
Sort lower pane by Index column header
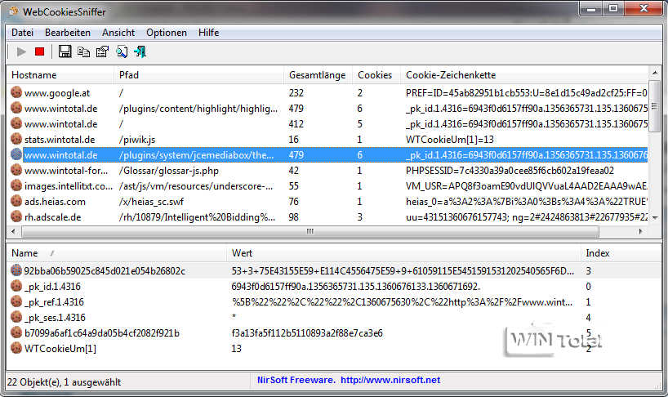(x=621, y=253)
